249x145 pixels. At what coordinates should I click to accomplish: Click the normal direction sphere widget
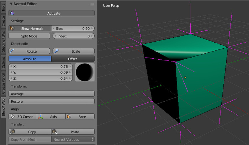tap(84, 72)
